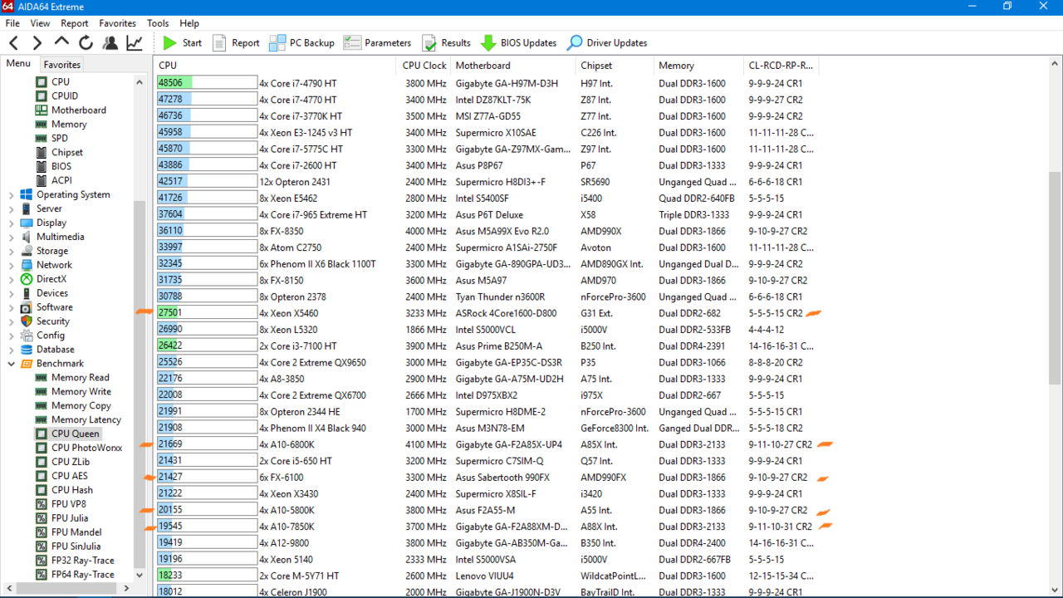1063x598 pixels.
Task: Expand the Display tree node
Action: (x=12, y=223)
